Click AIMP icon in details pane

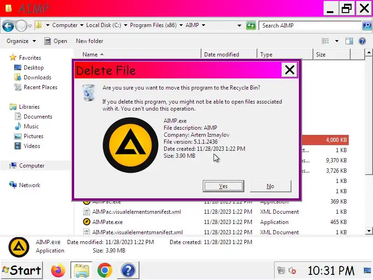[19, 247]
